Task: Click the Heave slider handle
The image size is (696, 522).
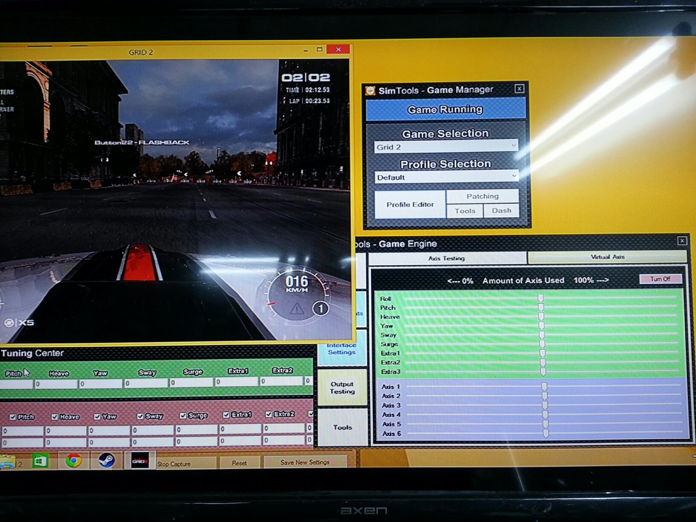Action: (541, 316)
